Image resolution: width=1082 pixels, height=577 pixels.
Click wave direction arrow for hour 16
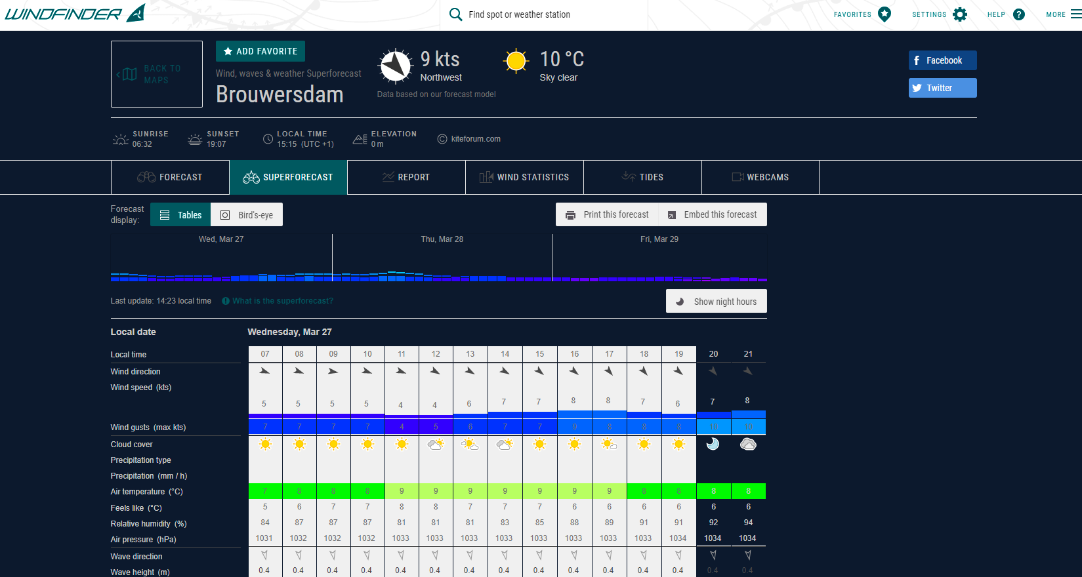[574, 555]
